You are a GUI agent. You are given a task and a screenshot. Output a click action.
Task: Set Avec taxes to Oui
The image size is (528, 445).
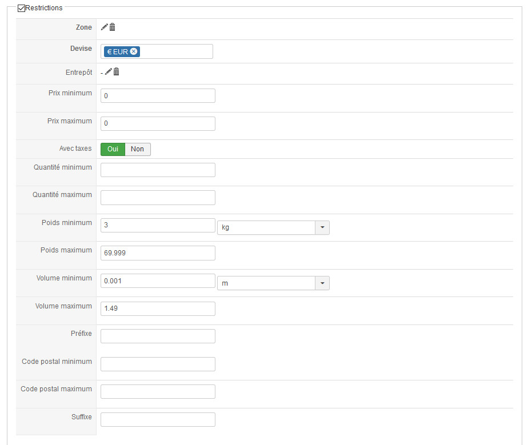113,149
